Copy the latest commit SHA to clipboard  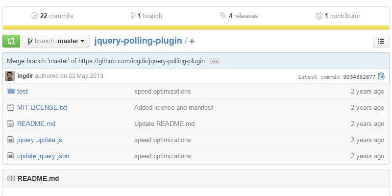(x=381, y=76)
